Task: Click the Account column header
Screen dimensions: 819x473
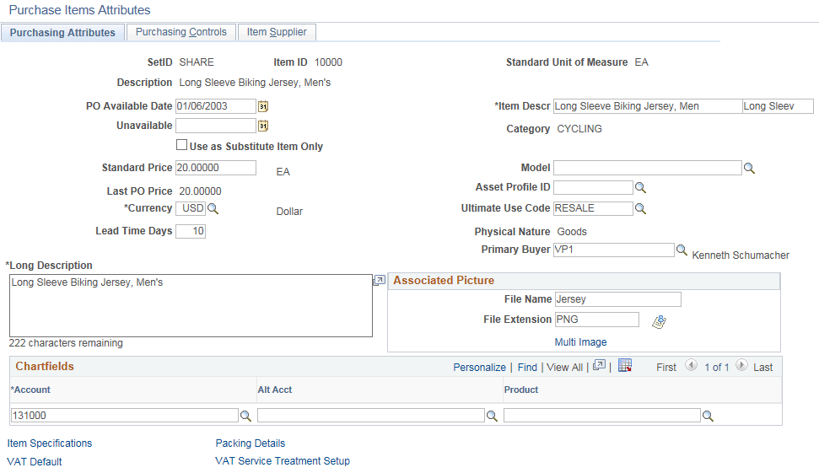Action: pos(30,390)
